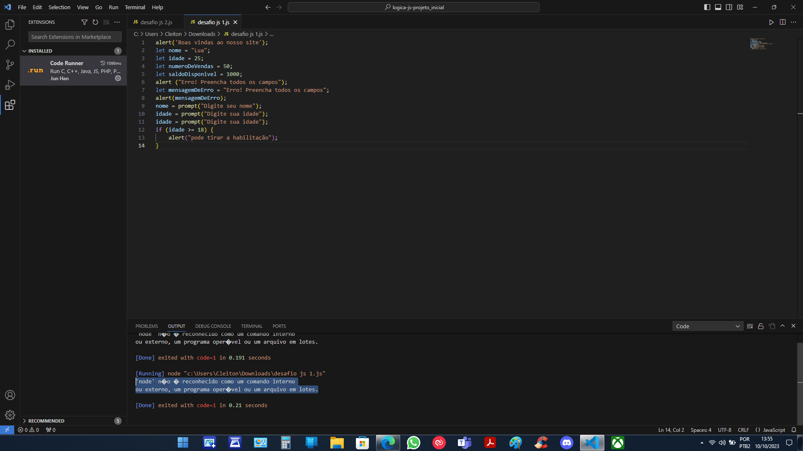Click the Debug icon in activity bar
803x451 pixels.
tap(10, 85)
